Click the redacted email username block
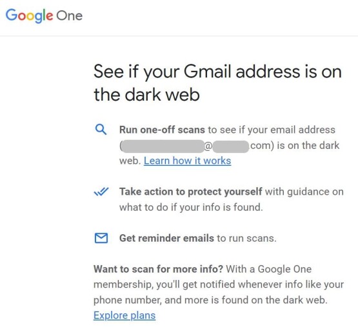Screen dimensions: 358x327 coord(163,146)
